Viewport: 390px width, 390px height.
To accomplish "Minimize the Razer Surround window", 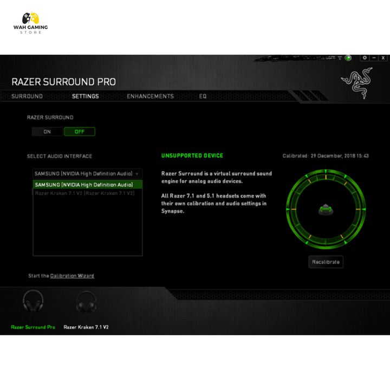I will (x=374, y=58).
